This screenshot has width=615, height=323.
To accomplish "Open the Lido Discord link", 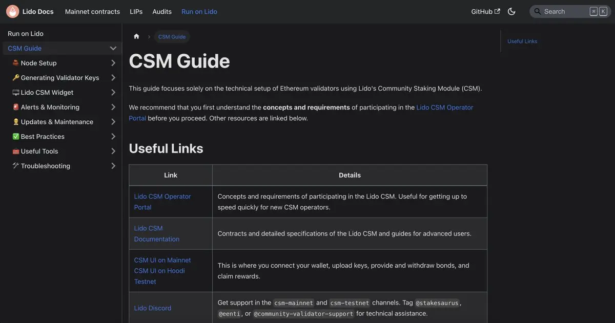I will click(x=153, y=308).
